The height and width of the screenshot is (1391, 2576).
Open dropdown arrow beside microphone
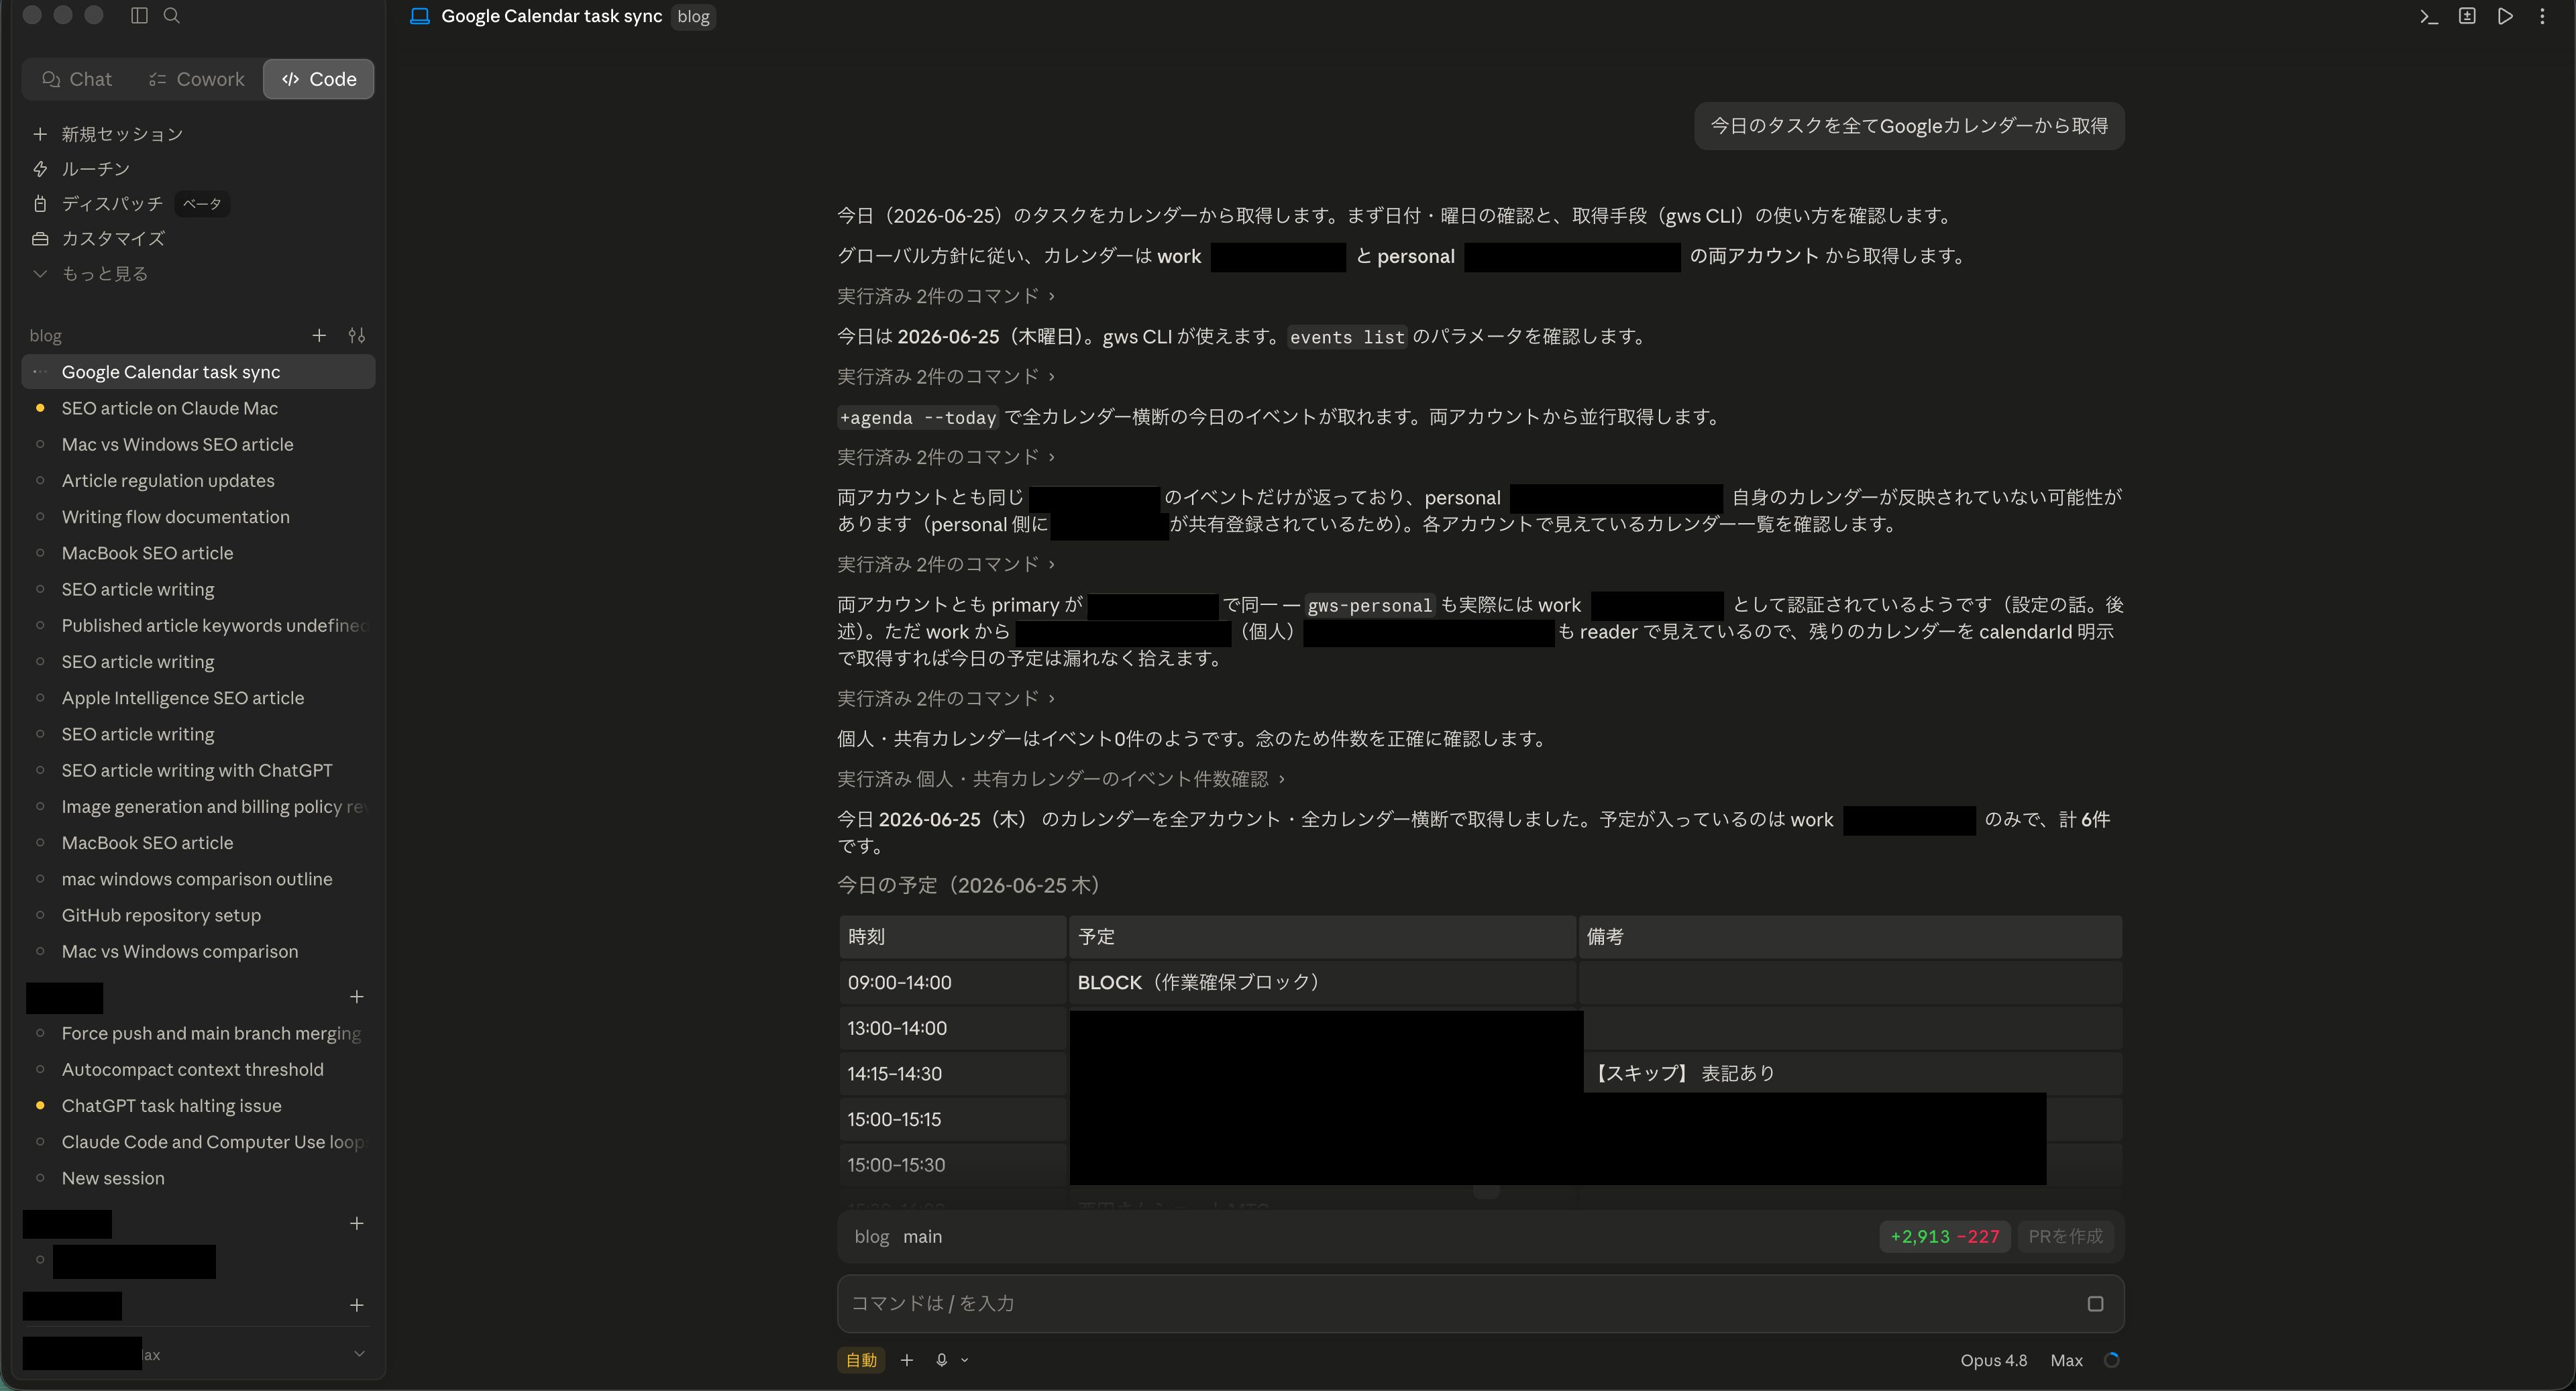[x=964, y=1360]
